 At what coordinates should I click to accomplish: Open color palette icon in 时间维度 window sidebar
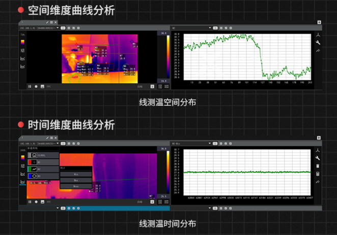[22, 158]
